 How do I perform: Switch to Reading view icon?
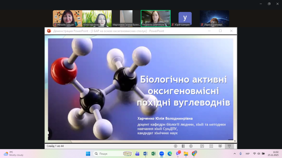click(219, 146)
